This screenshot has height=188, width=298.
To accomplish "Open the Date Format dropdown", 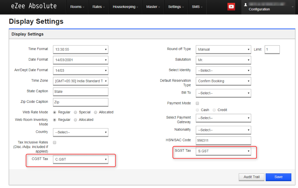I will (81, 60).
